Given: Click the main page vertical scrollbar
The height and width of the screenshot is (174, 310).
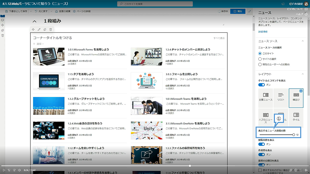Looking at the screenshot, I should (x=254, y=27).
